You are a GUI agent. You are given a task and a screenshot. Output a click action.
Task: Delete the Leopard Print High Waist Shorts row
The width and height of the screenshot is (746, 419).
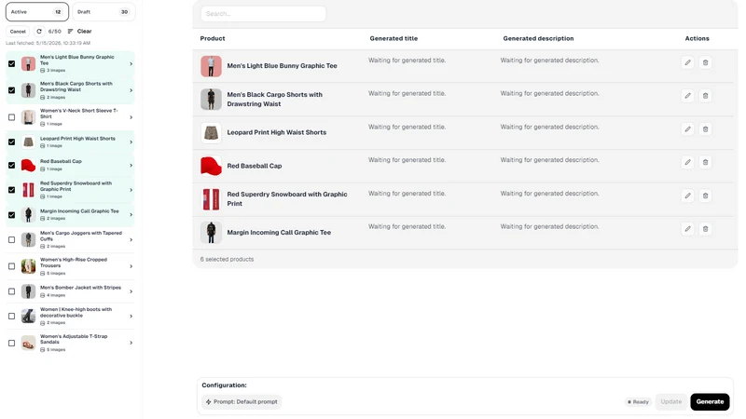[705, 128]
